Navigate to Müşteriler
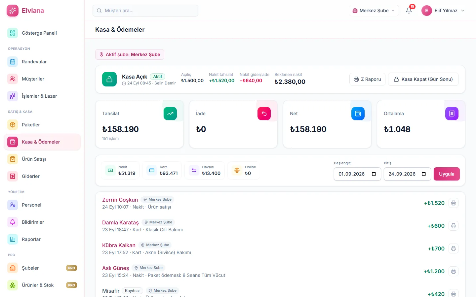Image resolution: width=476 pixels, height=297 pixels. coord(42,79)
